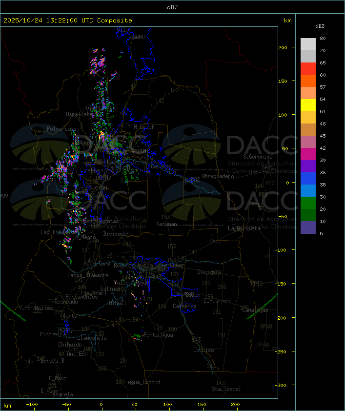Click the 'Punta_Agua' radar echo cluster
Screen dimensions: 345x411
137,337
